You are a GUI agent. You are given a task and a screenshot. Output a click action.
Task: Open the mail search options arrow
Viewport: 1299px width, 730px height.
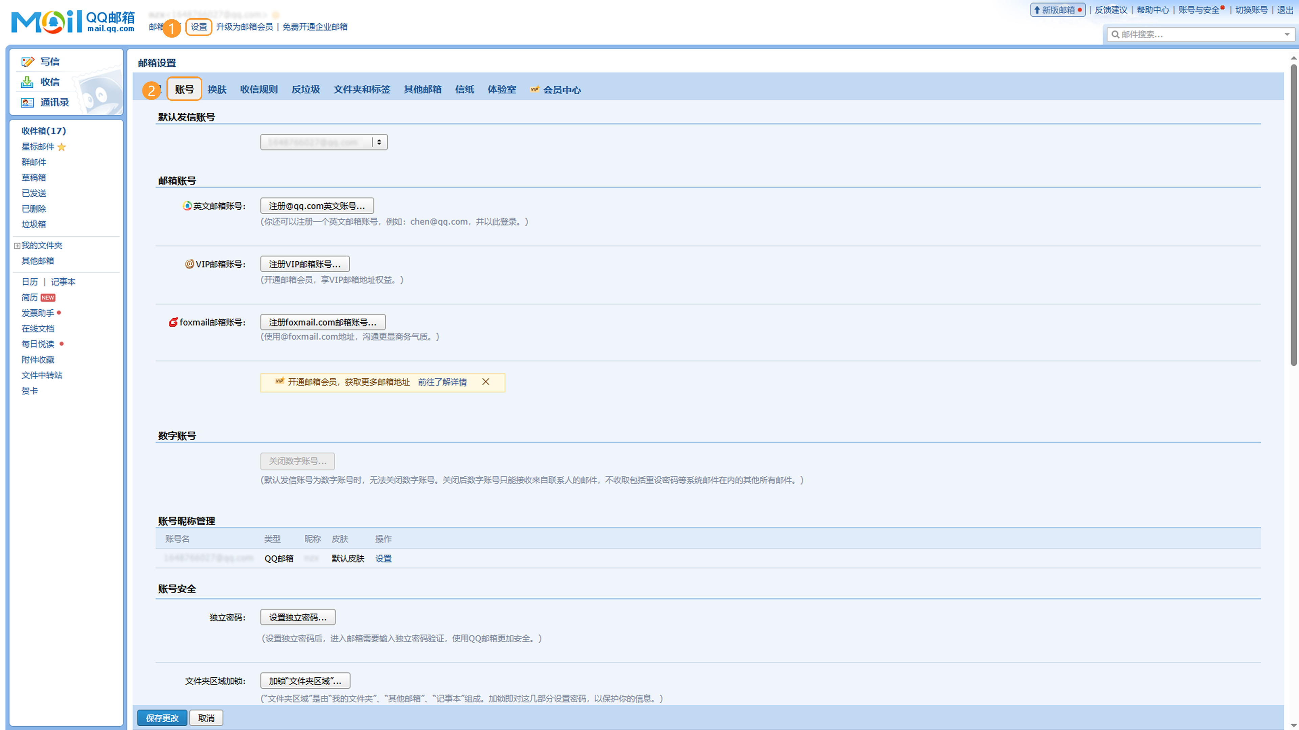(1286, 34)
